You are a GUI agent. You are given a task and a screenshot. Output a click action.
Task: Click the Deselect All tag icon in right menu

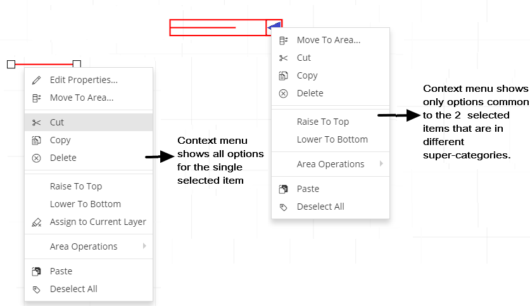[283, 207]
